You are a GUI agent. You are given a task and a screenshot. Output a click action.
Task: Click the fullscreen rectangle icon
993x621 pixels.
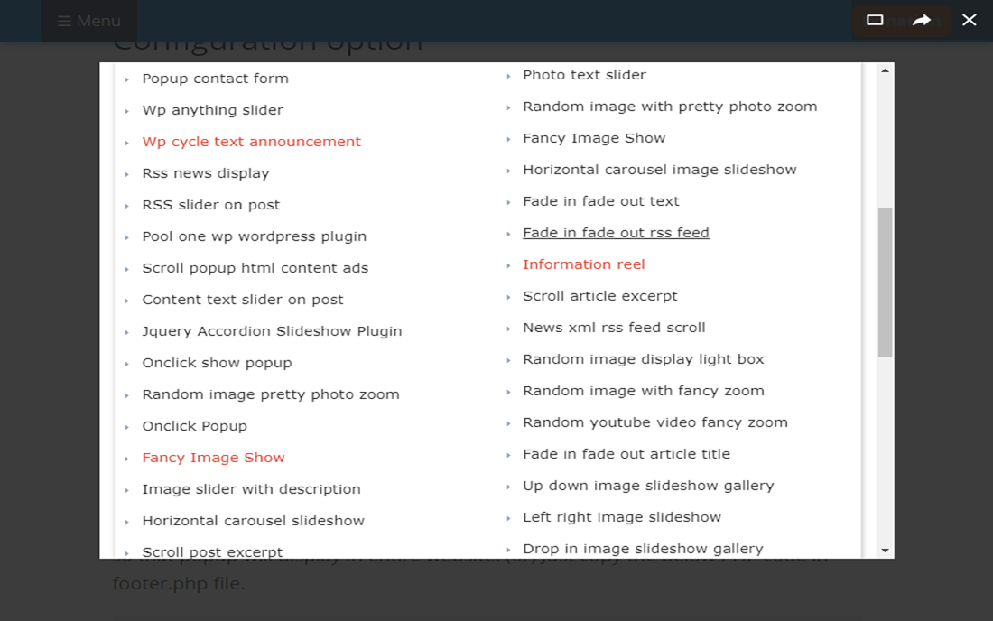[875, 20]
